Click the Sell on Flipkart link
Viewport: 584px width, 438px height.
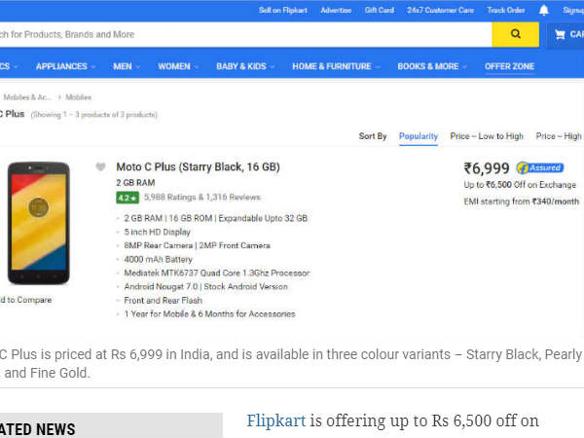[x=283, y=10]
